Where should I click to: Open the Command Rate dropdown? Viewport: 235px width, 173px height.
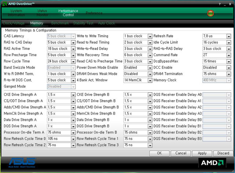point(228,55)
